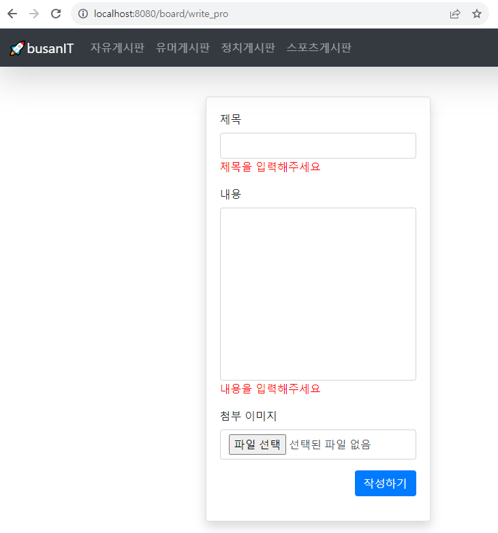Open the 자유게시판 menu

(x=117, y=48)
